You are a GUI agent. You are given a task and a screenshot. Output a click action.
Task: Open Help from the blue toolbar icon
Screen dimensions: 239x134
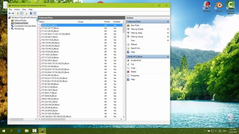(31, 13)
